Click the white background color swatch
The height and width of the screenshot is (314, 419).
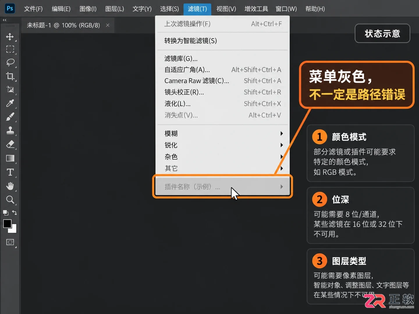tap(13, 229)
